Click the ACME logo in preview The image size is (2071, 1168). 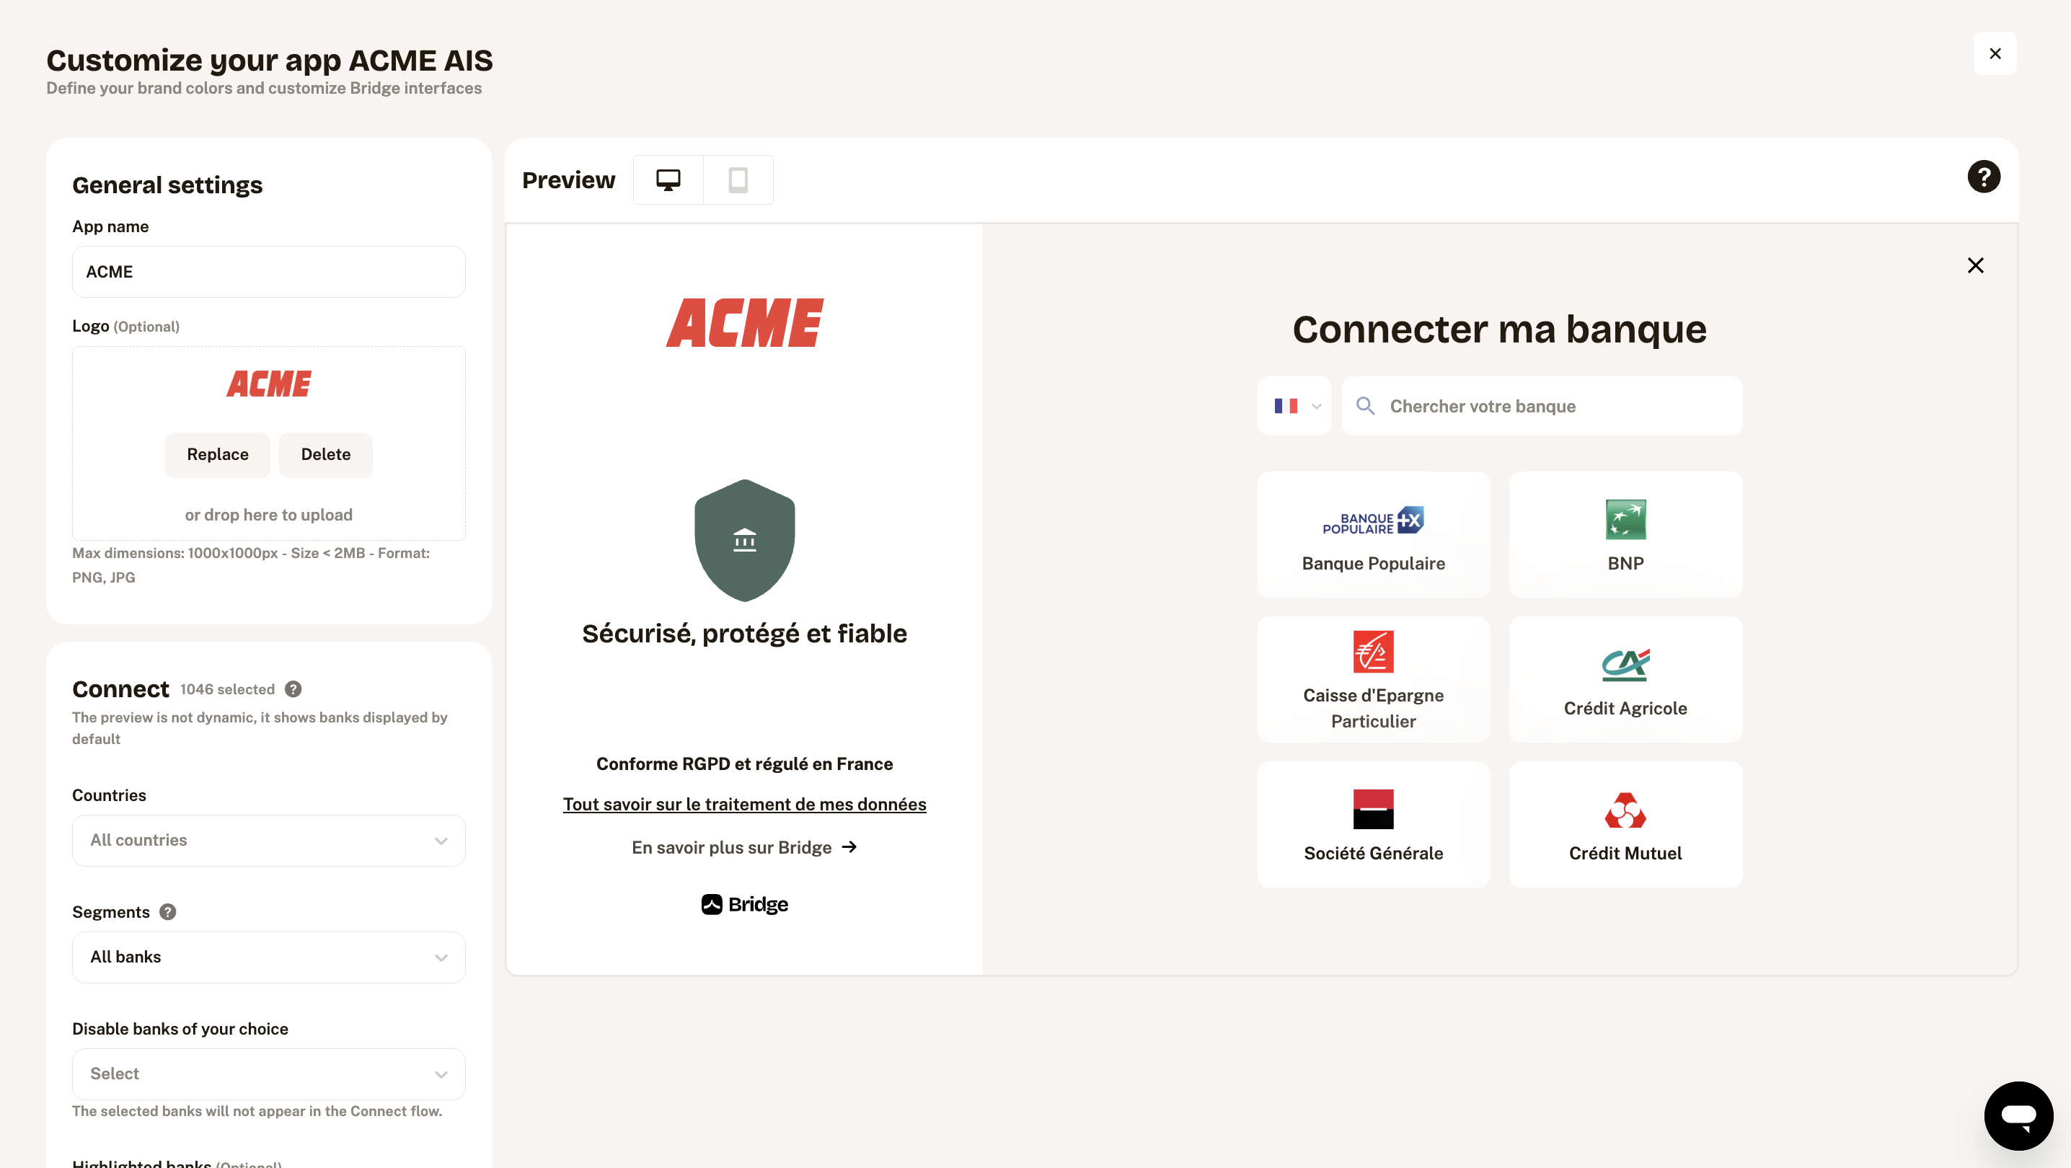tap(744, 322)
